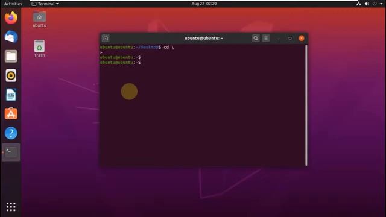Open the Files manager in the dock
Image resolution: width=386 pixels, height=217 pixels.
point(11,56)
